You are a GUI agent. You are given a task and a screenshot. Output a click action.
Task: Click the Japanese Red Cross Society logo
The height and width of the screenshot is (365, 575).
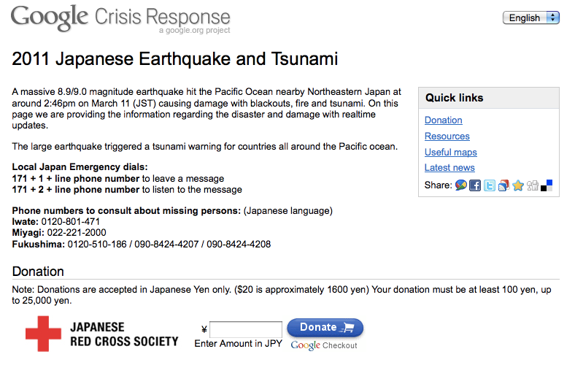(102, 334)
